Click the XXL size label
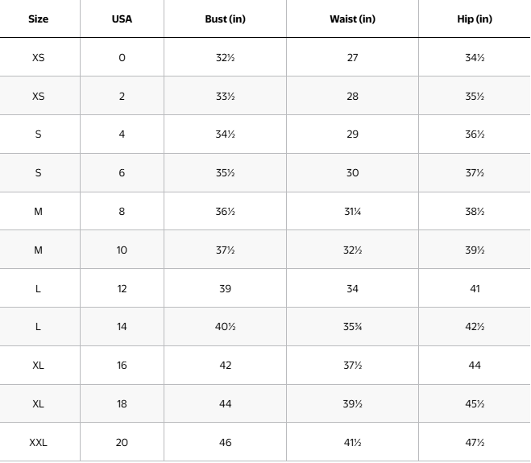Image resolution: width=531 pixels, height=463 pixels. (38, 443)
